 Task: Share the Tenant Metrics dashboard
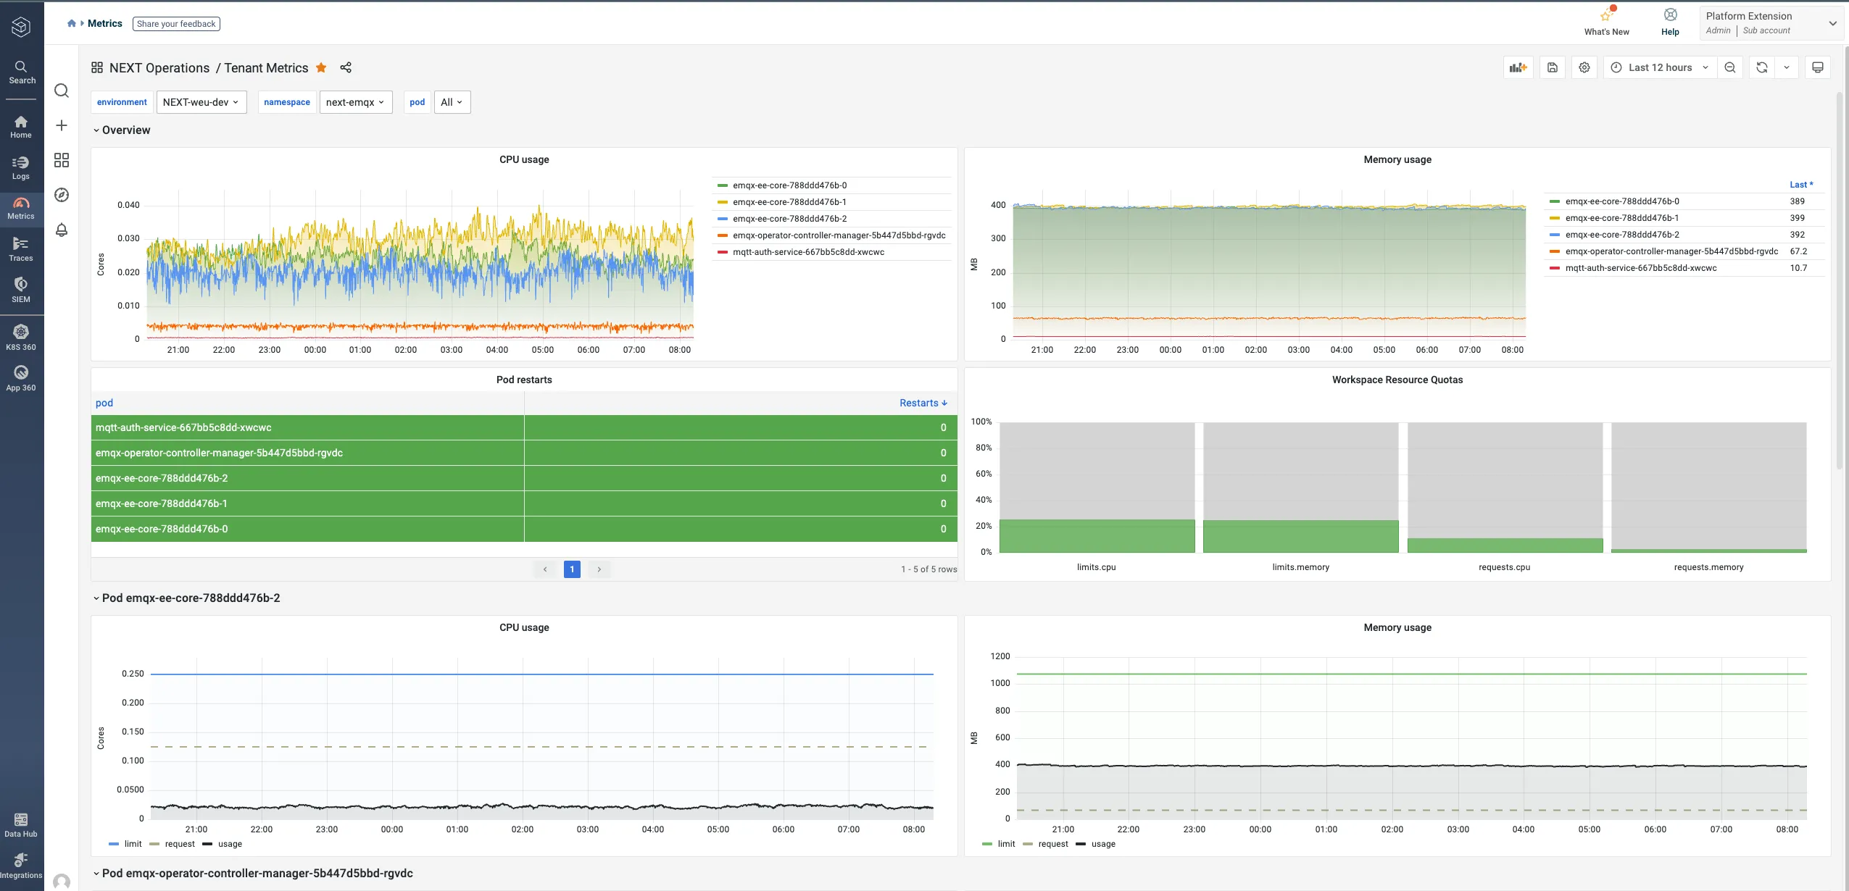(346, 67)
